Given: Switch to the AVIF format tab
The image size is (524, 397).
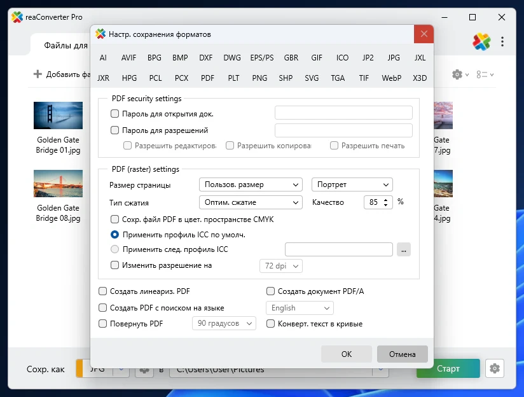Looking at the screenshot, I should pyautogui.click(x=128, y=58).
